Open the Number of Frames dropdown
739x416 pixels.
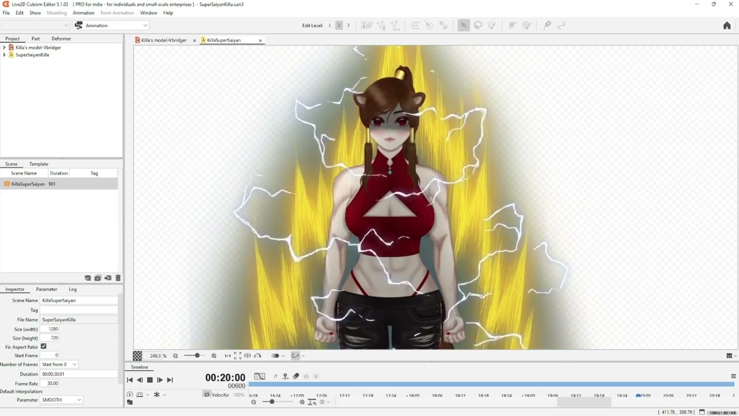(x=59, y=365)
